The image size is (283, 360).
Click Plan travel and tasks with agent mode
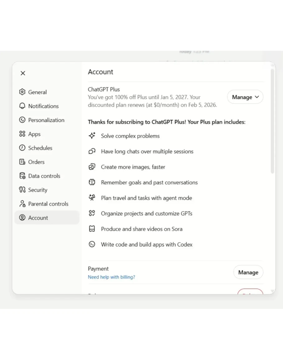[146, 198]
